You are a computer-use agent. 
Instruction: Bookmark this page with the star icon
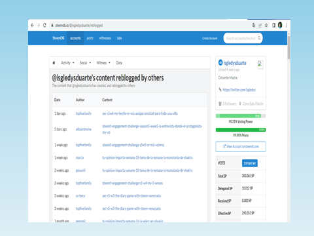266,26
